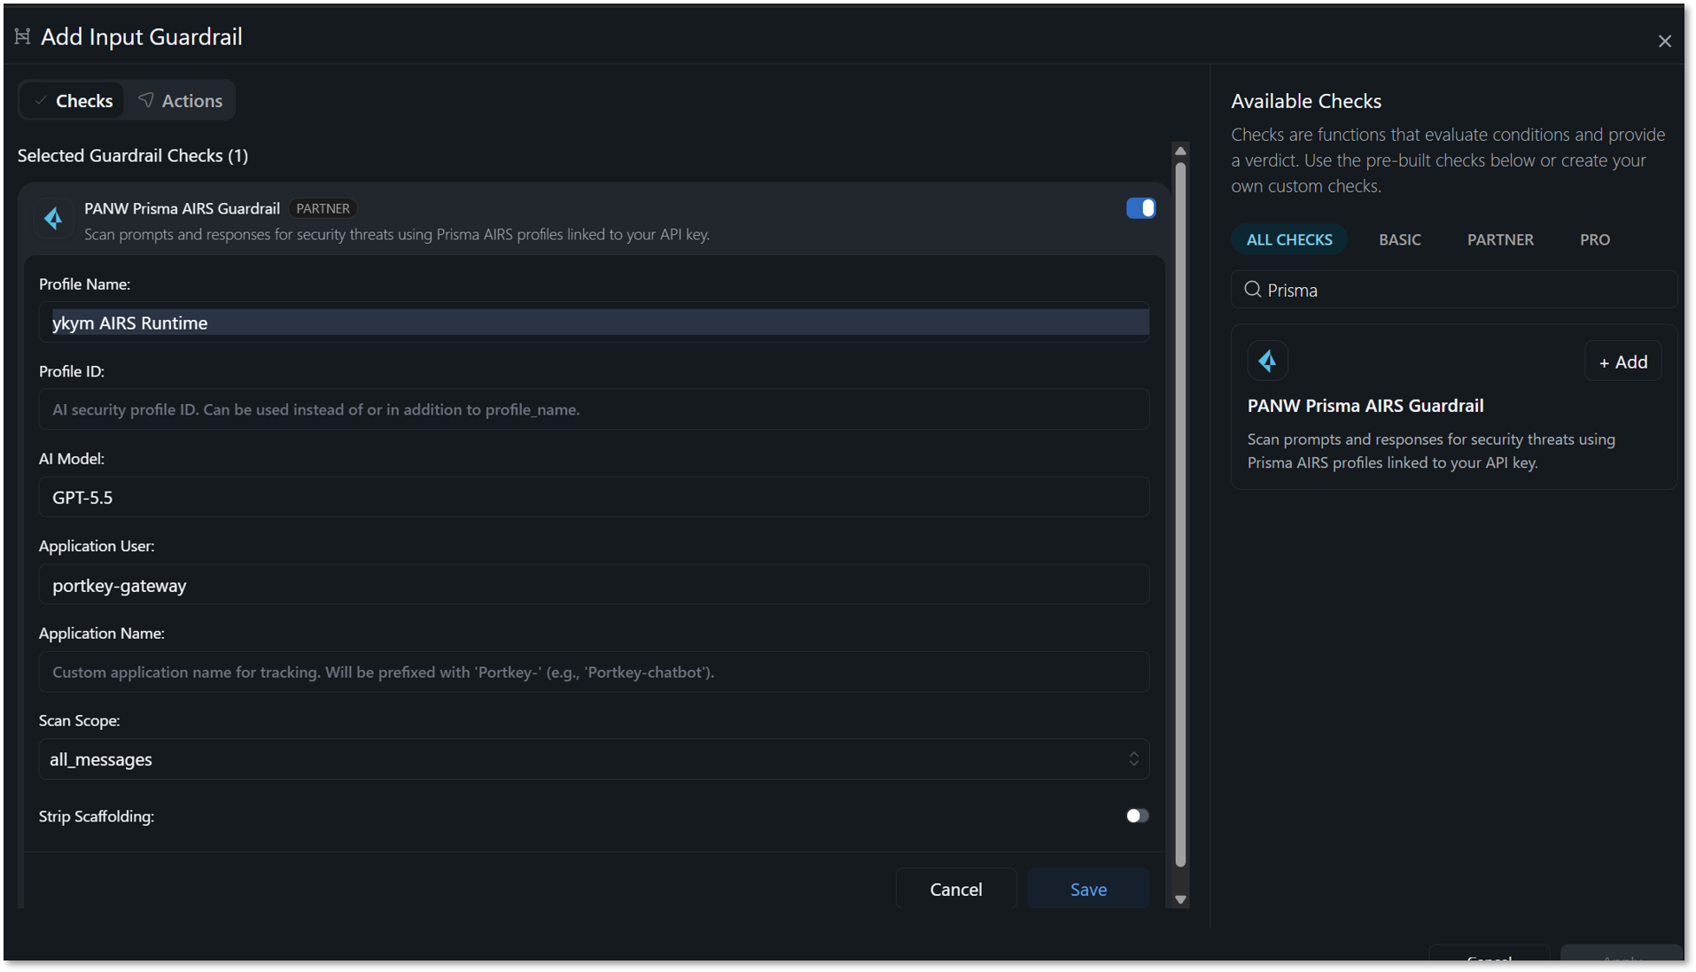
Task: Enable the Strip Scaffolding switch
Action: (1137, 816)
